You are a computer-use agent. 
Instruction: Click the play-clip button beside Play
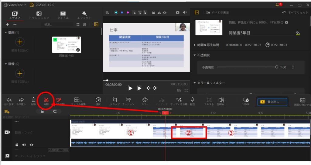[139, 88]
